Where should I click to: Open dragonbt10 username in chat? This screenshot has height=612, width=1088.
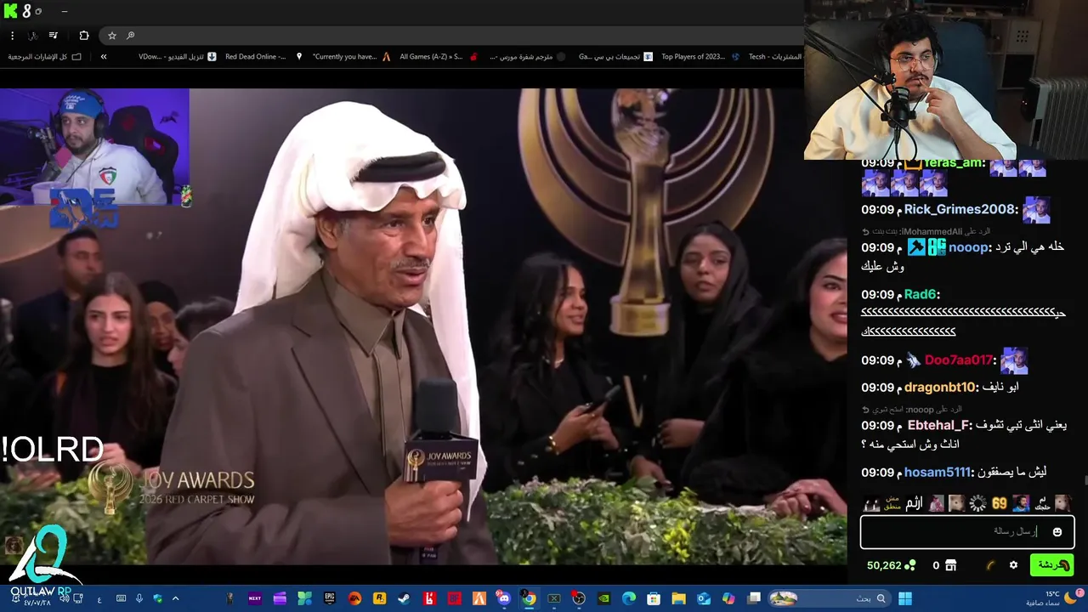point(939,387)
